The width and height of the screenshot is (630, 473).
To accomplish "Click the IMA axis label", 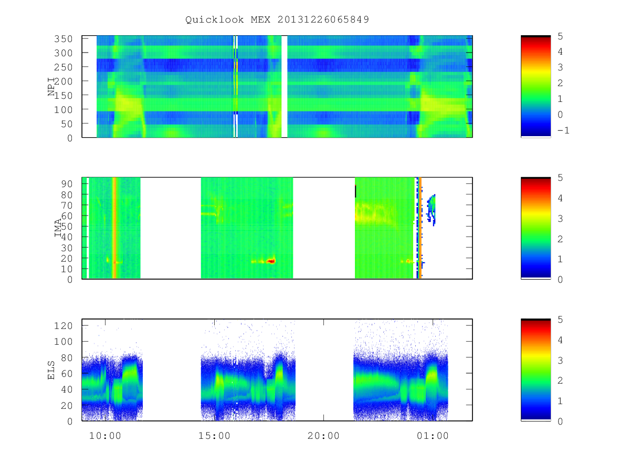I will pos(58,228).
